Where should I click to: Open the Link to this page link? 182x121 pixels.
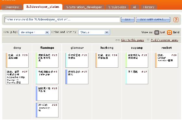tap(133, 40)
